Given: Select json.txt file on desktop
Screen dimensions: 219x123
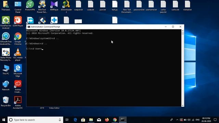Looking at the screenshot, I should [103, 5].
